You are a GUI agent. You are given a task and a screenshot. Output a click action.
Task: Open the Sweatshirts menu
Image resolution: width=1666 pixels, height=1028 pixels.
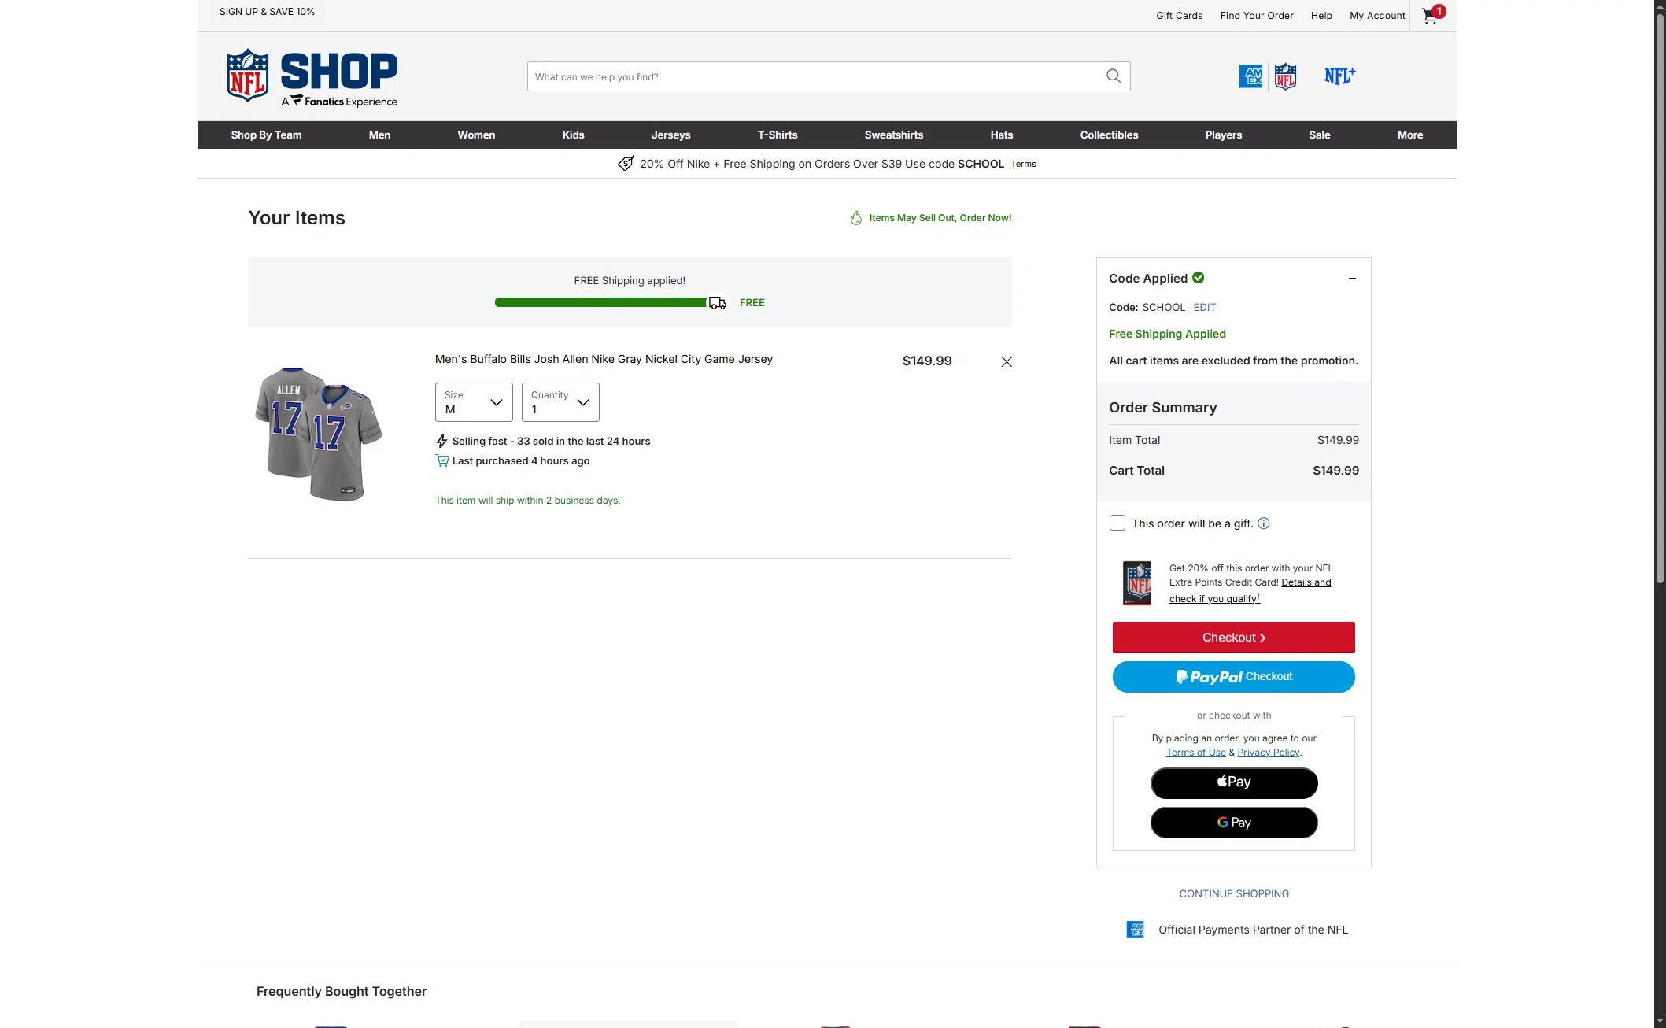click(x=894, y=135)
